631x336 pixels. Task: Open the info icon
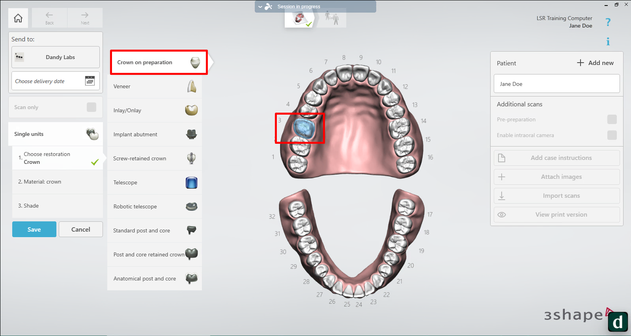[x=608, y=42]
